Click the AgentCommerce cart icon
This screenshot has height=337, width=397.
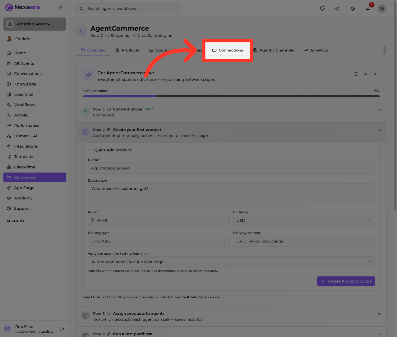(x=82, y=31)
